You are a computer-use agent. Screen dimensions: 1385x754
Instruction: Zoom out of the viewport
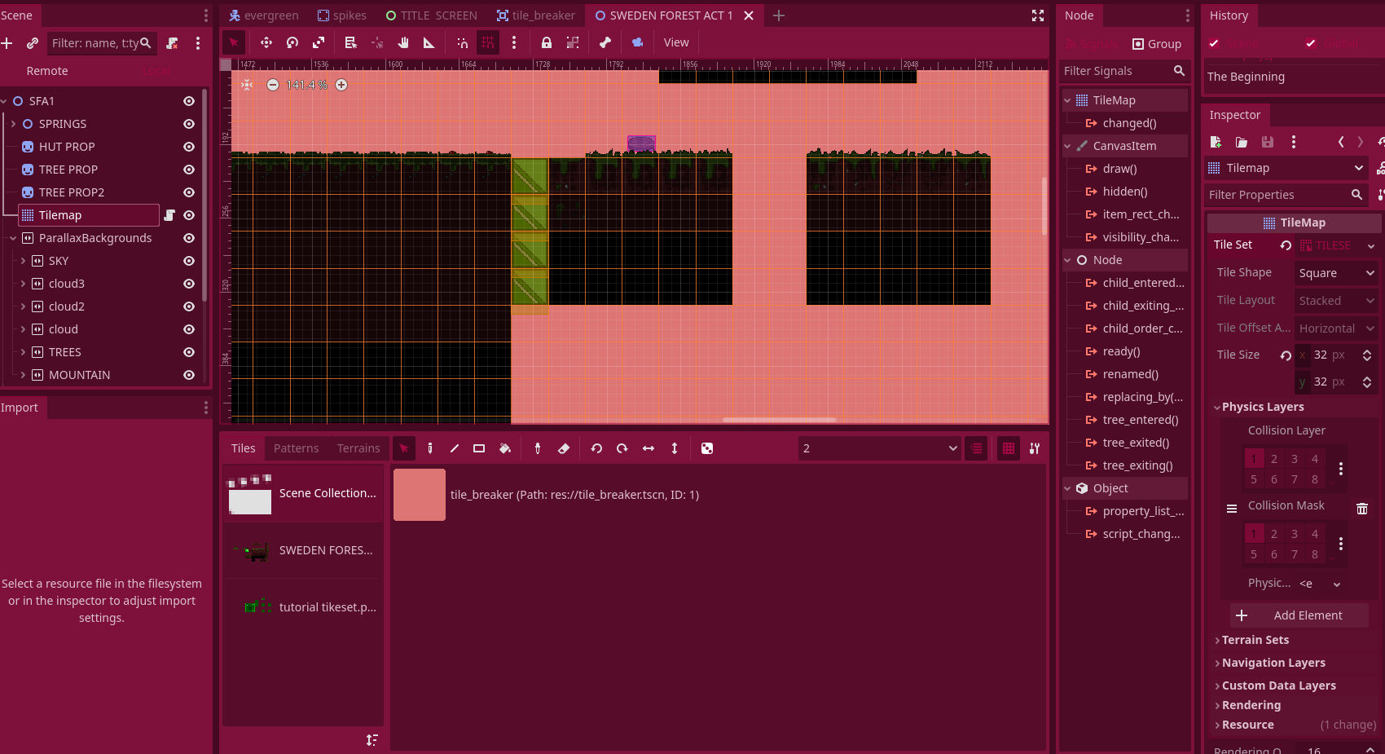point(273,85)
